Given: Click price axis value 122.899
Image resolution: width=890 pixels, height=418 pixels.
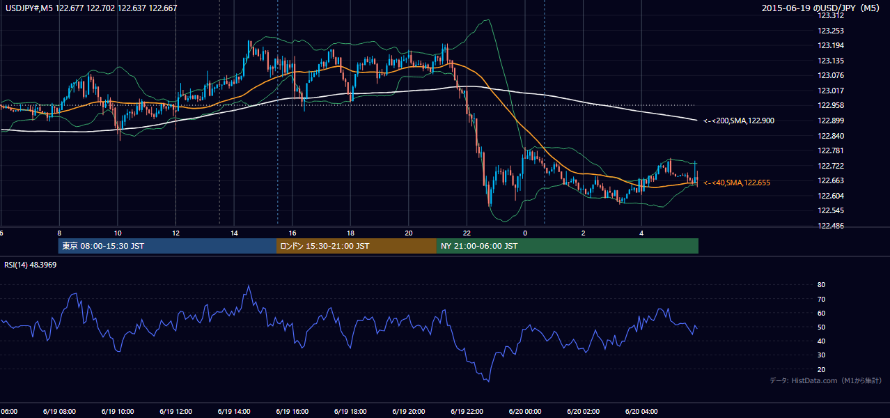Looking at the screenshot, I should click(x=830, y=121).
